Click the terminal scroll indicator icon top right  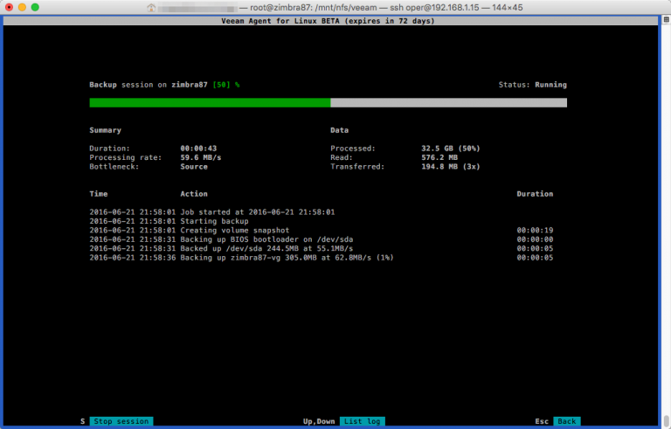(667, 20)
